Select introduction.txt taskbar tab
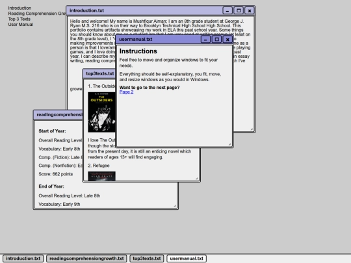The height and width of the screenshot is (263, 351). pyautogui.click(x=23, y=258)
